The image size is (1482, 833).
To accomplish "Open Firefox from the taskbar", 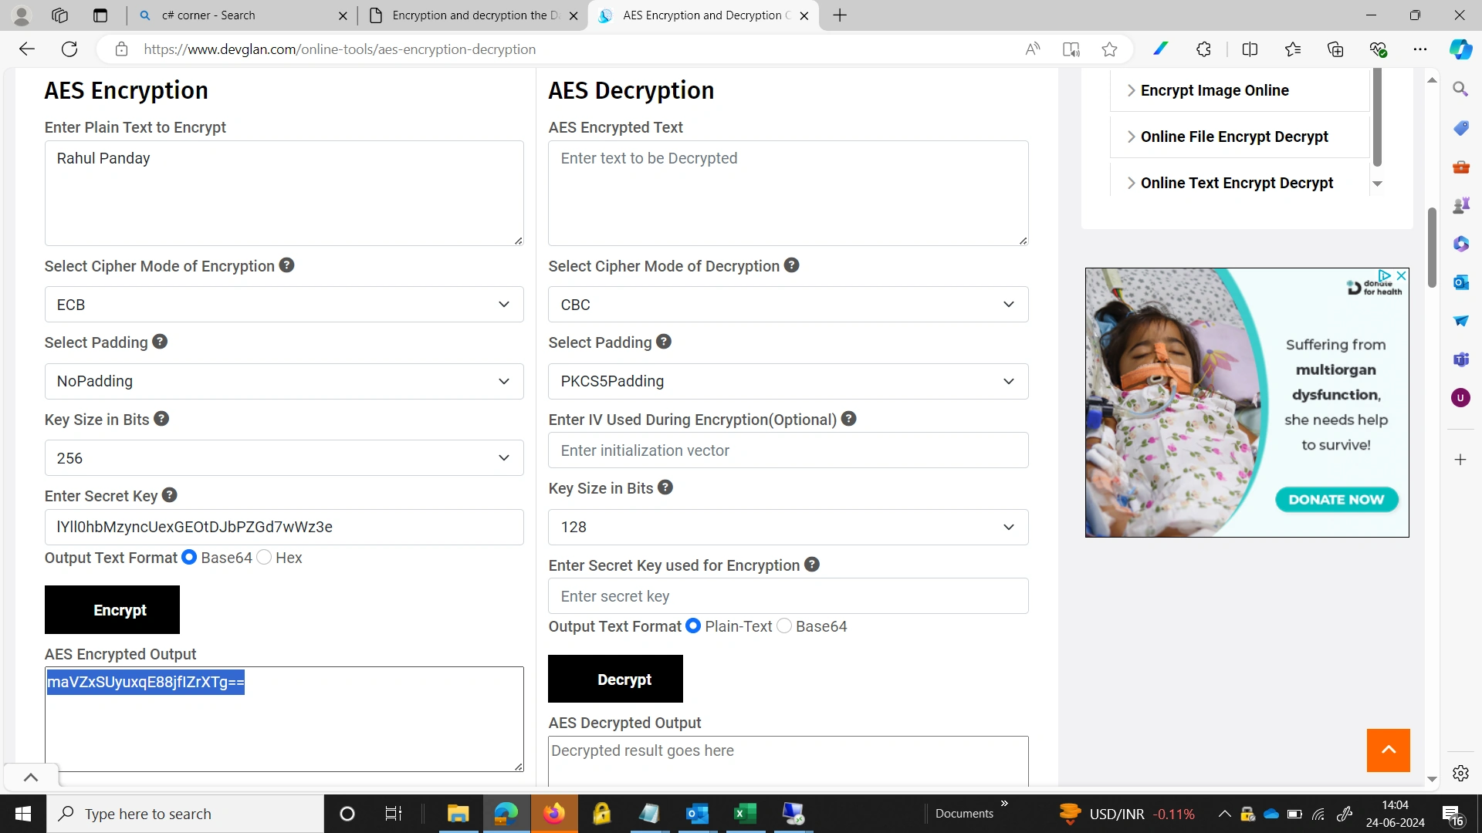I will click(553, 814).
